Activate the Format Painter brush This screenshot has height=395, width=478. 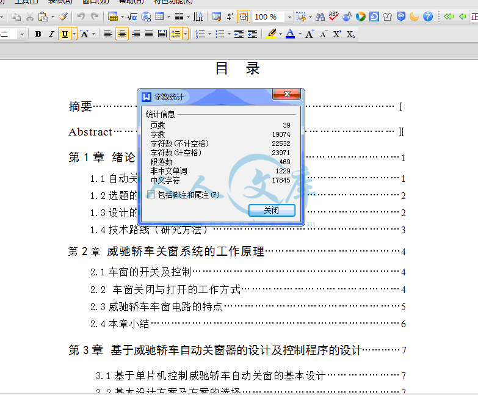click(x=63, y=16)
